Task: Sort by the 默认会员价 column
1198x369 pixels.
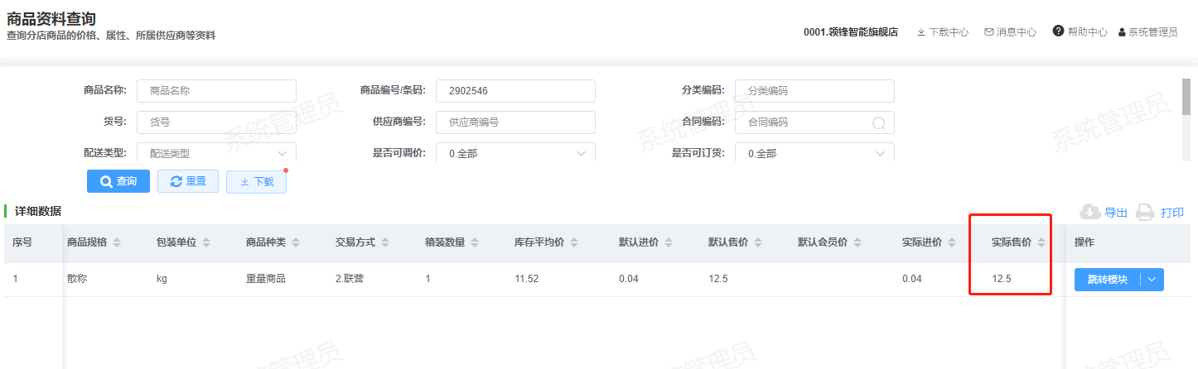Action: 857,242
